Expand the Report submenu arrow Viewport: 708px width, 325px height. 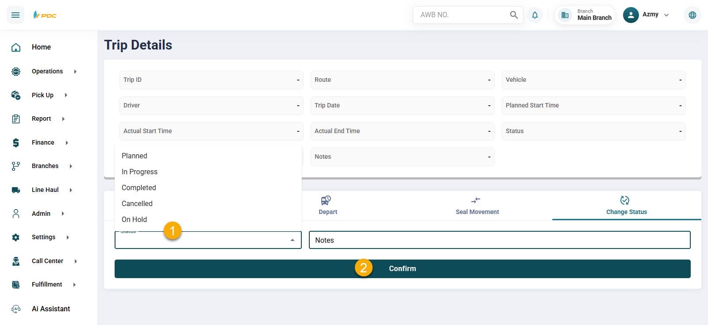pos(63,119)
